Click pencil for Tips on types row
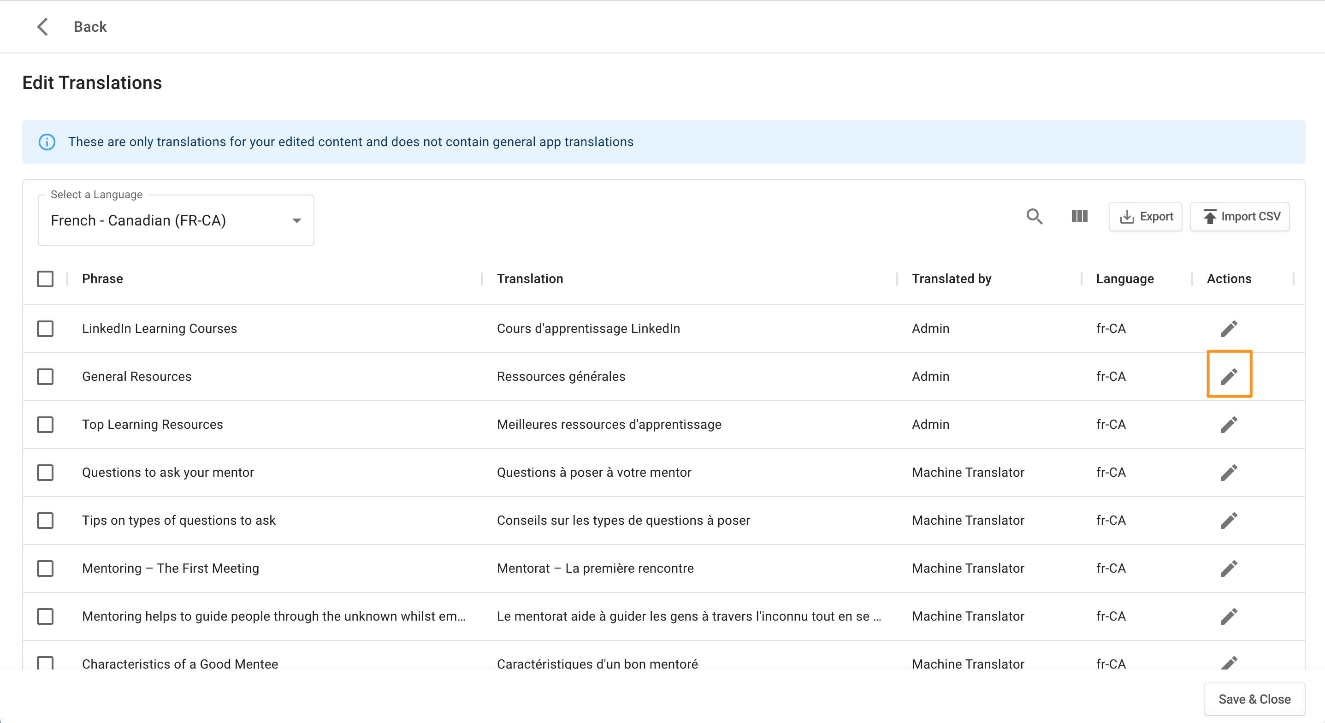 [x=1228, y=520]
